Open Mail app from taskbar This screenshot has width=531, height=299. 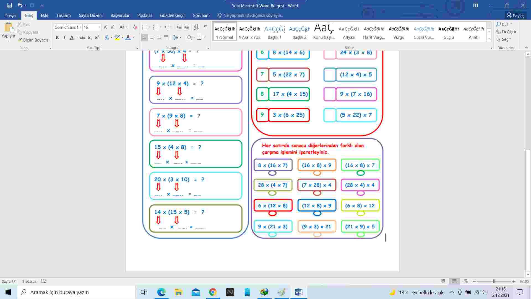coord(196,292)
